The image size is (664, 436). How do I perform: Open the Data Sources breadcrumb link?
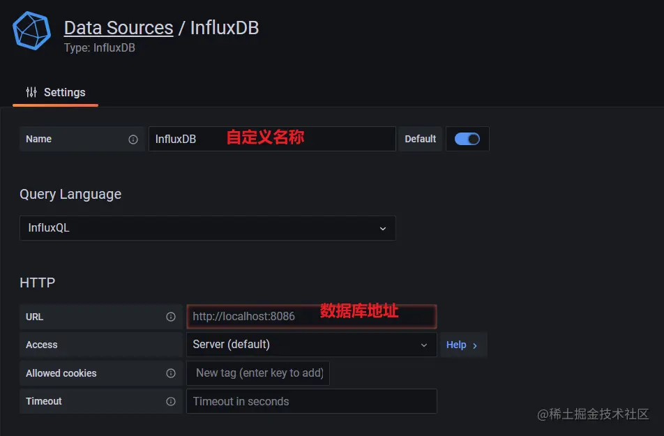[119, 28]
